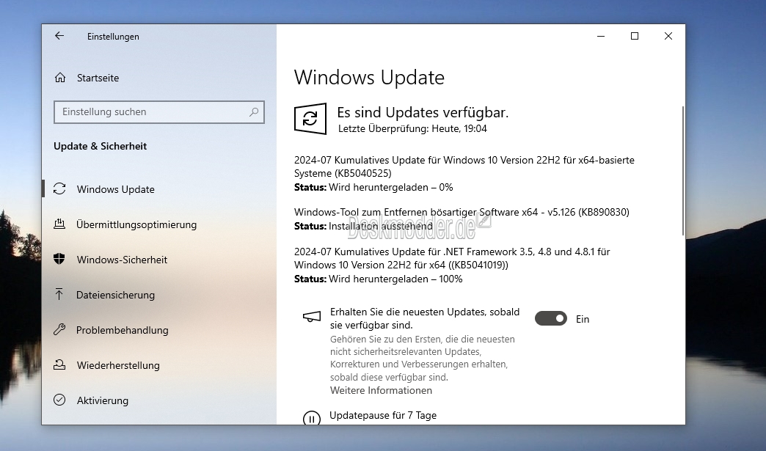Click the 'Update & Sicherheit' section header
Screen dimensions: 766x451
100,147
